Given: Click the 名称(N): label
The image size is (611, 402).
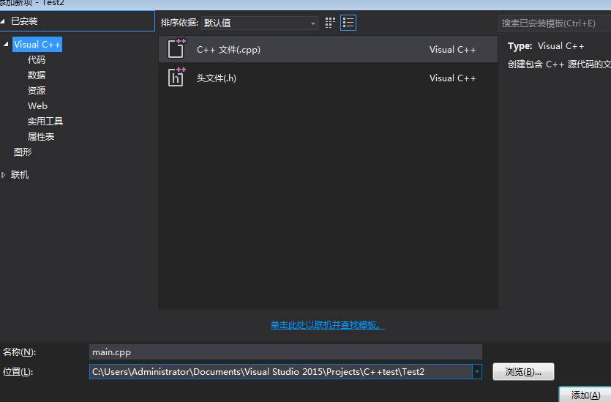Looking at the screenshot, I should tap(19, 352).
